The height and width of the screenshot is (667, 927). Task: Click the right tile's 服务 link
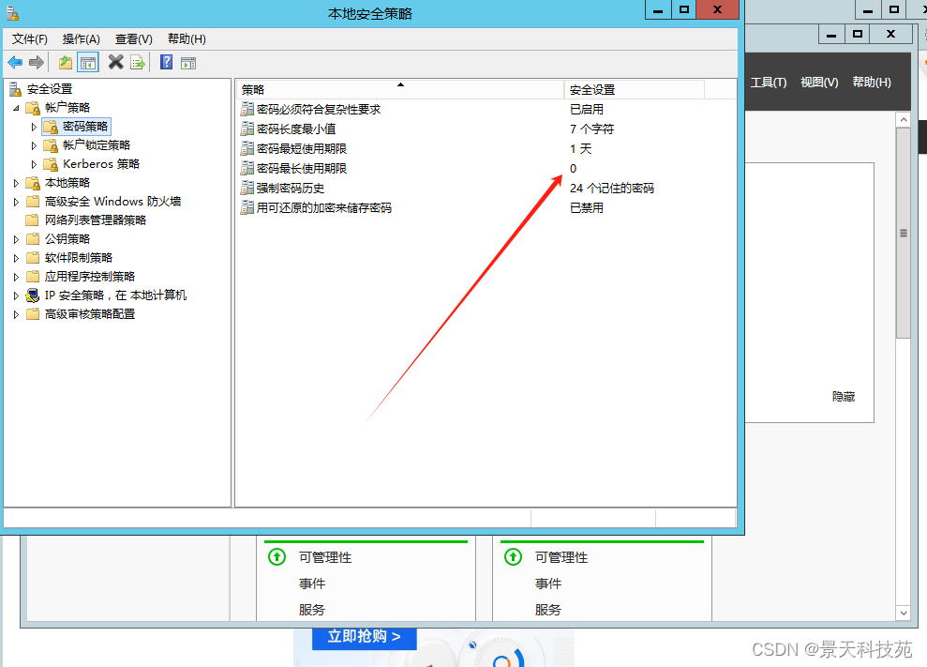pos(548,610)
